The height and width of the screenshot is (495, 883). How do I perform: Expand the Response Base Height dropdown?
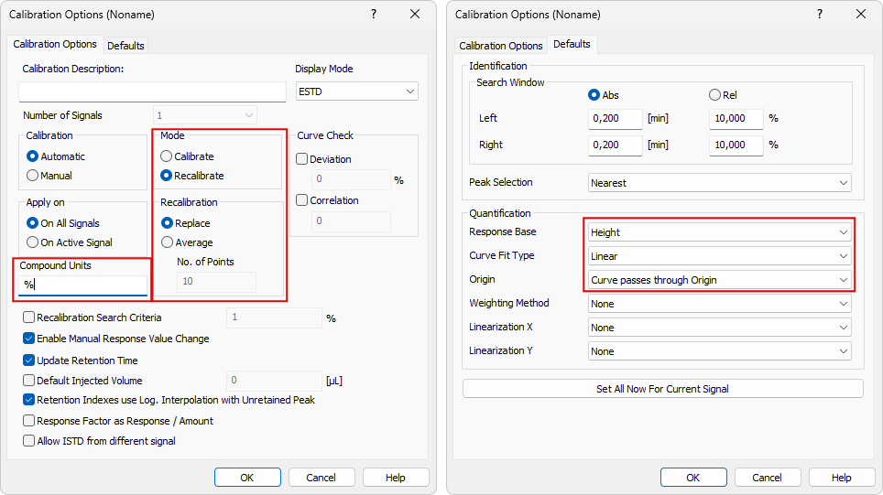point(719,232)
